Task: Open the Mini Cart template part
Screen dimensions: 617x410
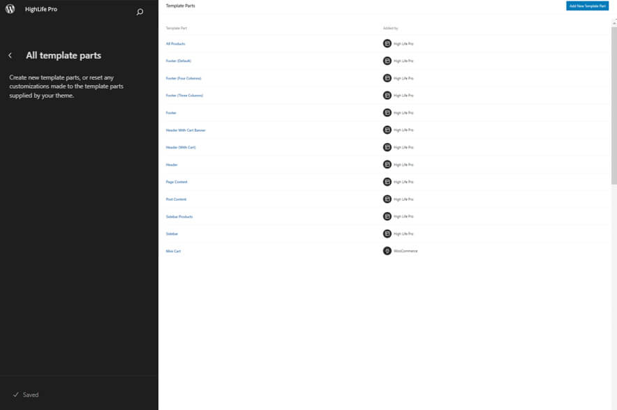Action: coord(173,251)
